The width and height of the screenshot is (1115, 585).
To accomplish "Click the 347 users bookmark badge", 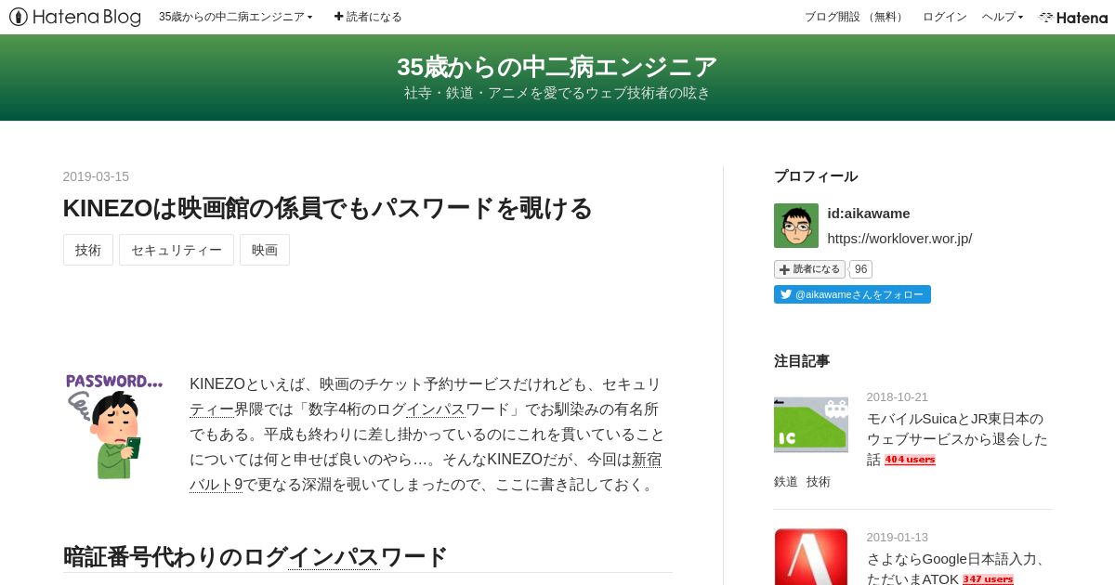I will (988, 579).
